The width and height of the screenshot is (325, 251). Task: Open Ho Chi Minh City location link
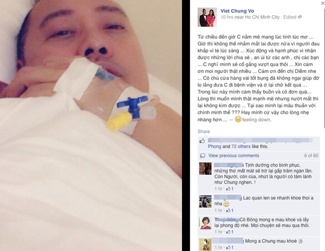pyautogui.click(x=262, y=17)
